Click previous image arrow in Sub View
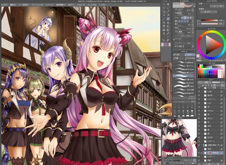Screen dimensions: 226x165 click(187, 163)
